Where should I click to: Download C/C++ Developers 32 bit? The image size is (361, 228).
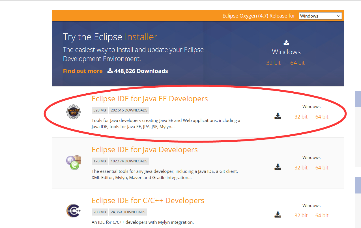301,215
